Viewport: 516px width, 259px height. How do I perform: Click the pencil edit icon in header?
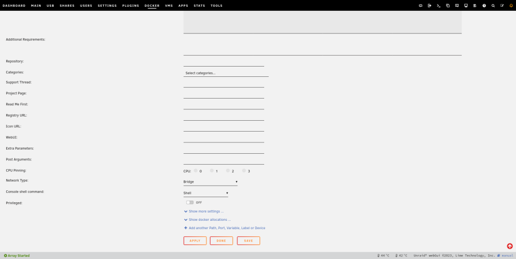502,6
